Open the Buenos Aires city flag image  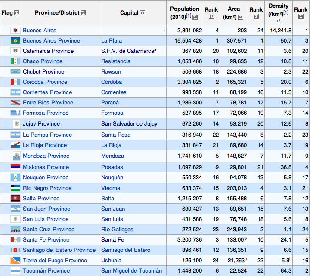tap(15, 30)
